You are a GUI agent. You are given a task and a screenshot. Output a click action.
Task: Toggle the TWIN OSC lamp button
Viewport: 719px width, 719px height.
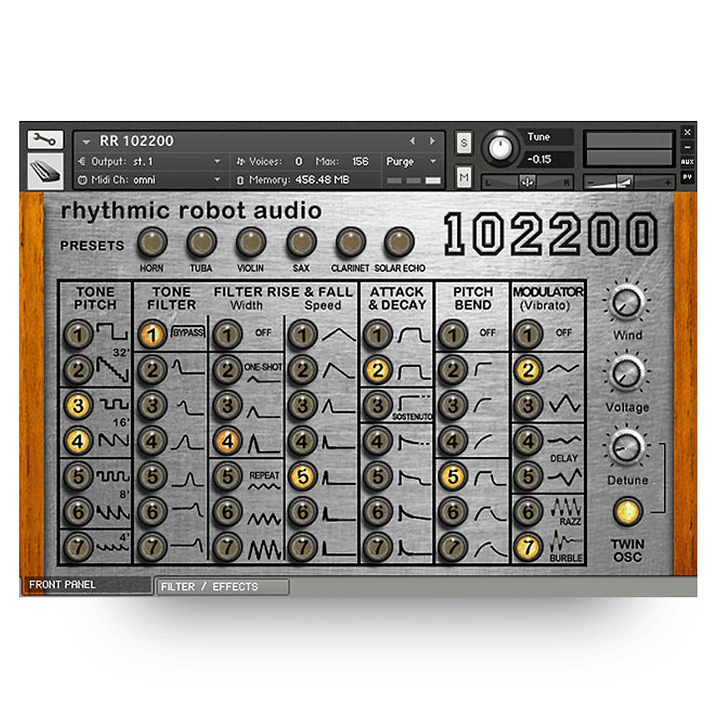(628, 512)
